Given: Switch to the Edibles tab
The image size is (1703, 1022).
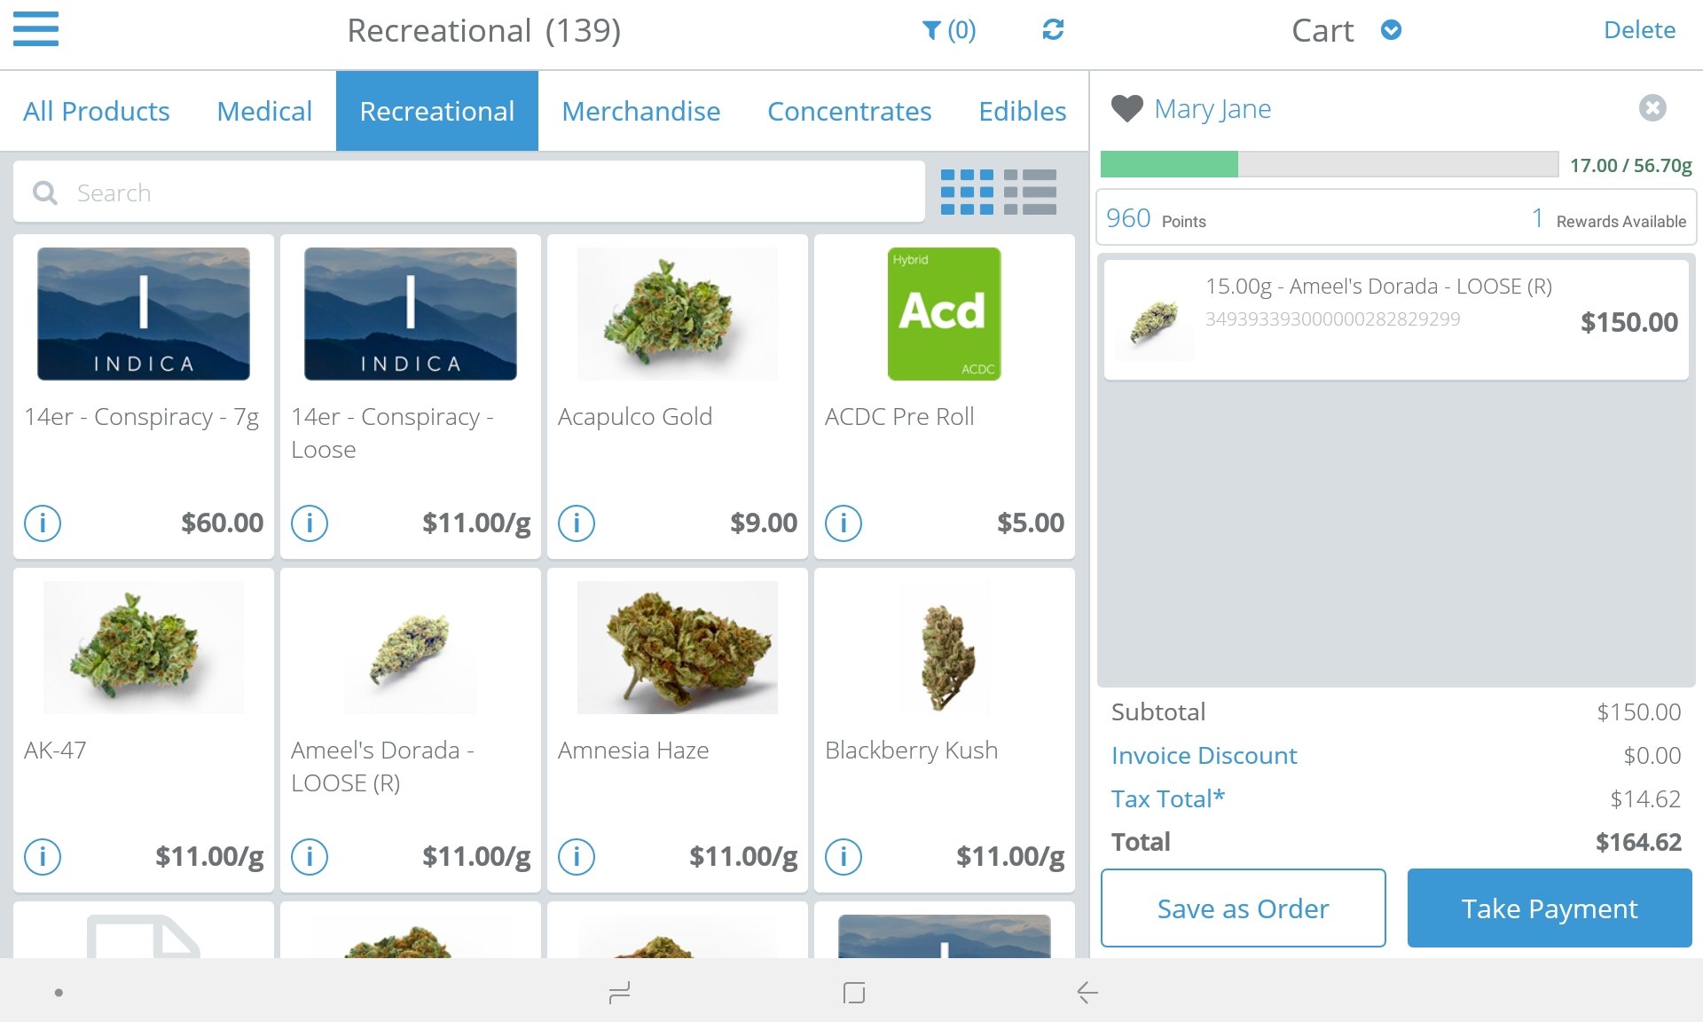Looking at the screenshot, I should click(1022, 111).
